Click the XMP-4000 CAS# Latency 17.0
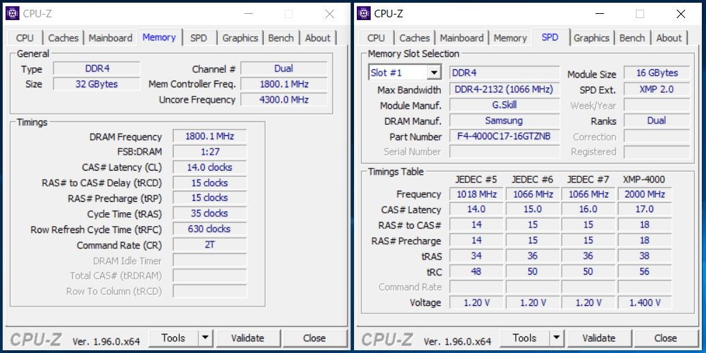 645,209
